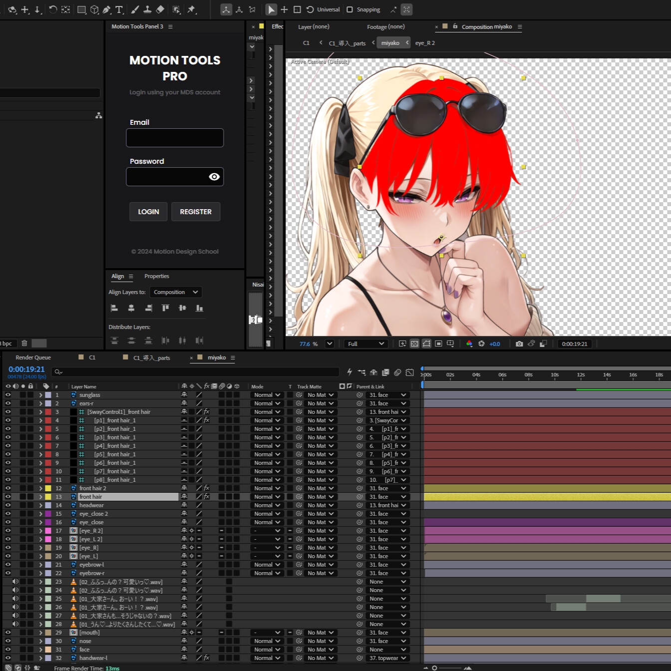The image size is (671, 671).
Task: Select the Eraser tool
Action: [160, 9]
